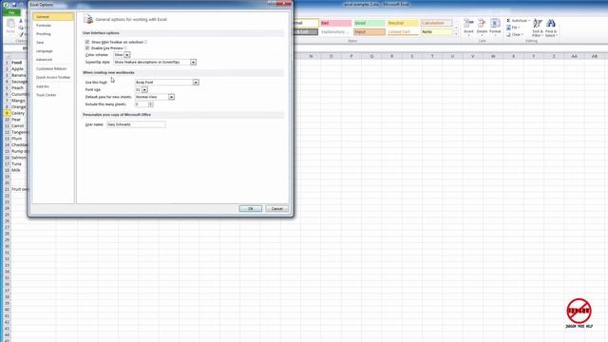Click the User name input field
Screen dimensions: 608x342
[x=136, y=124]
